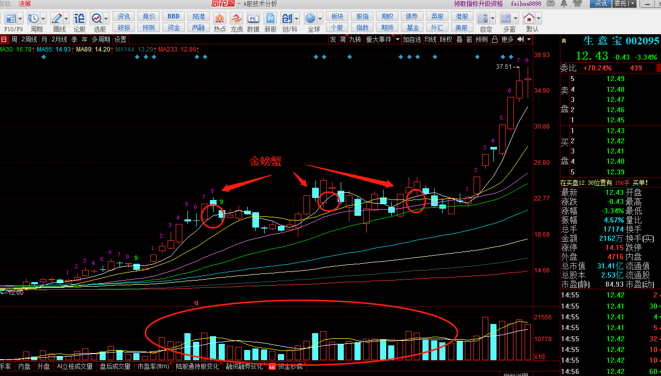Click the 资金 funds button
Viewport: 661px width, 376px height.
point(174,28)
